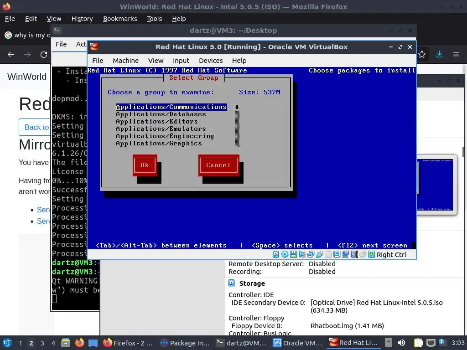The width and height of the screenshot is (467, 350).
Task: Open Firefox hamburger application menu
Action: coord(456,55)
